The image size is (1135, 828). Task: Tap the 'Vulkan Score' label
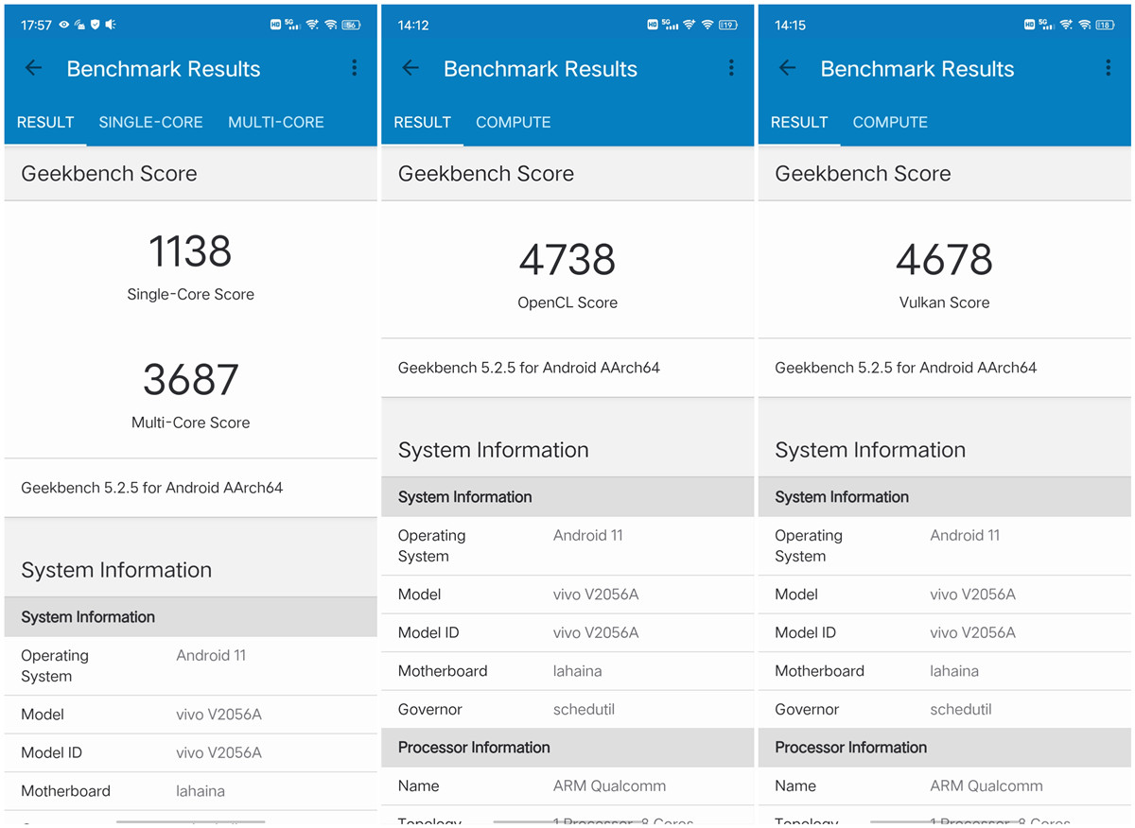[944, 302]
